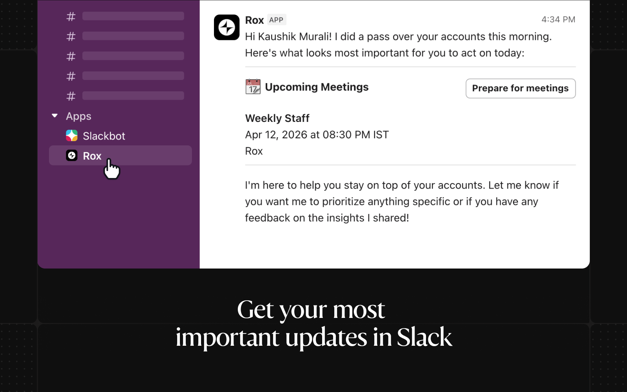
Task: Click the Rox sender name in message header
Action: click(x=254, y=20)
